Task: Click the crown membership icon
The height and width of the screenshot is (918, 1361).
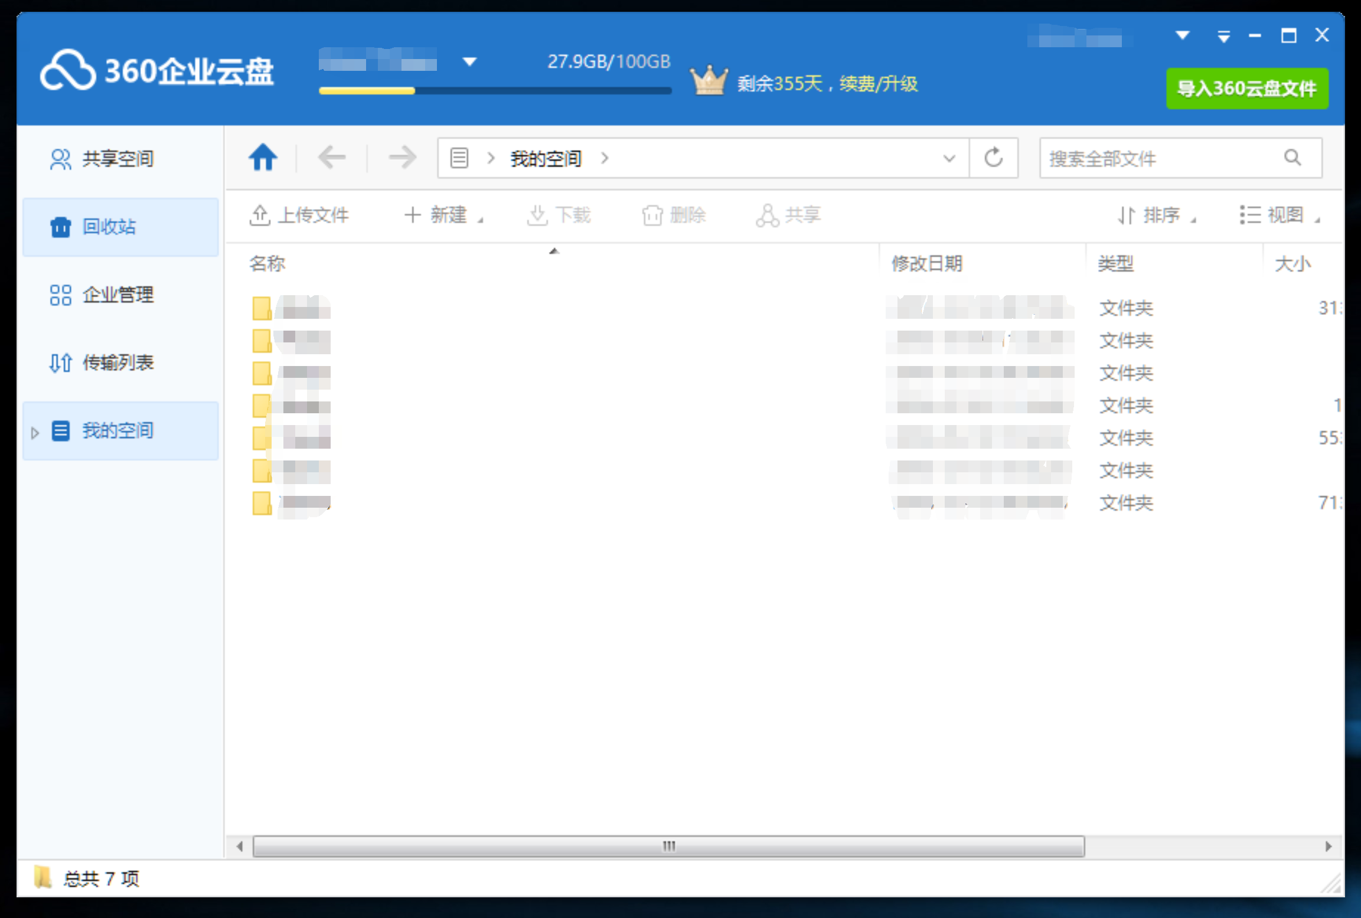Action: tap(709, 80)
